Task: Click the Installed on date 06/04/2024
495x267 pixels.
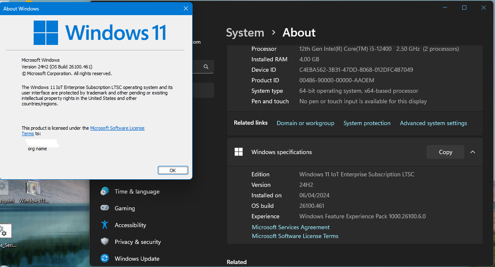Action: [x=314, y=196]
